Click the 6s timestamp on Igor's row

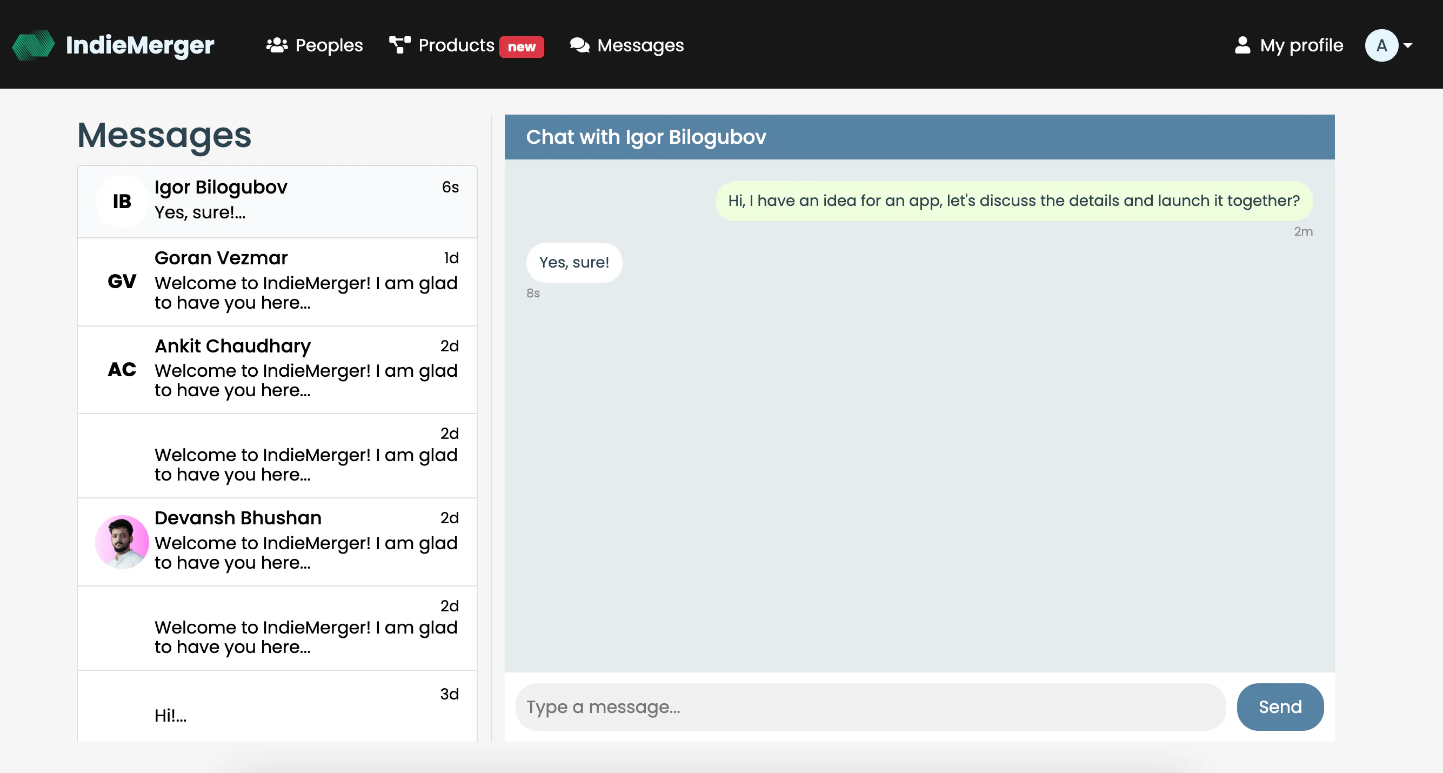pos(450,187)
